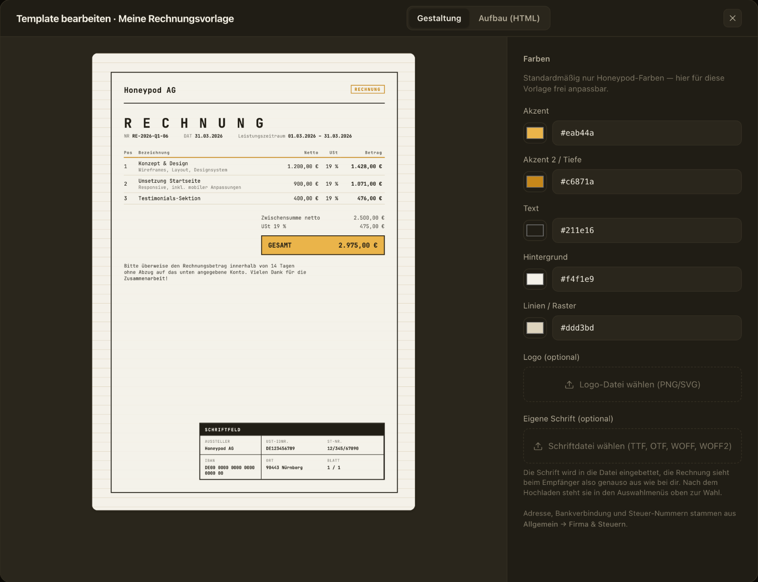Click the IBAN value DE00 0000 in the Schriftfeld
The height and width of the screenshot is (582, 758).
click(x=230, y=470)
